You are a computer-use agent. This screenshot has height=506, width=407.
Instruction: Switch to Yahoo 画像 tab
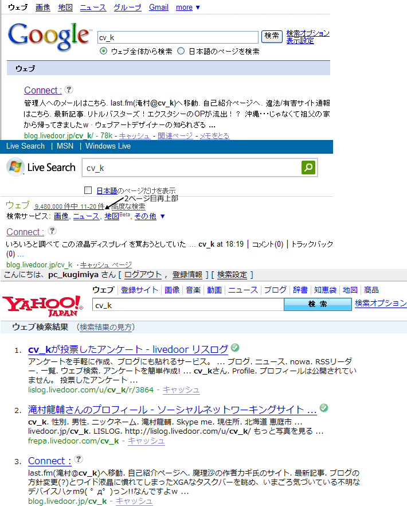[x=172, y=290]
